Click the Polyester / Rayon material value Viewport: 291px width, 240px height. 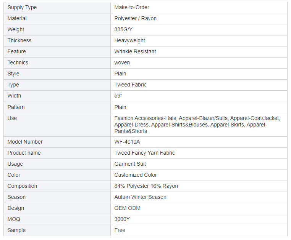coord(135,19)
